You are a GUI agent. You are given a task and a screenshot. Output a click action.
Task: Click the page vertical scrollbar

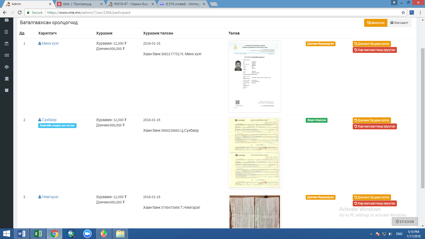point(423,118)
